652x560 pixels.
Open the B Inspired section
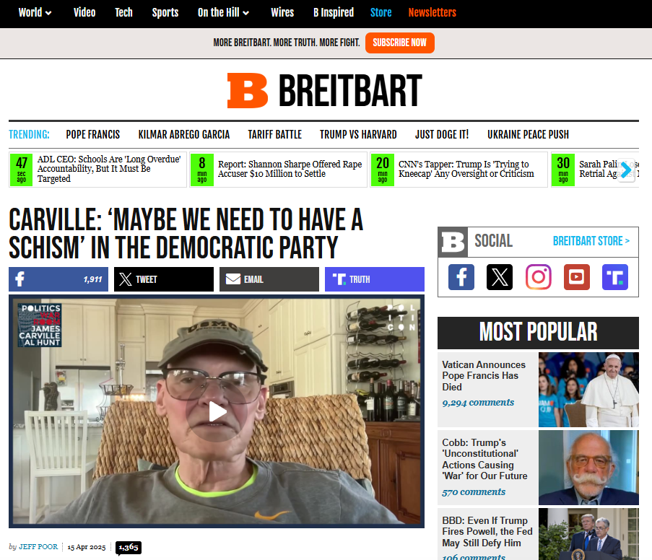pyautogui.click(x=334, y=12)
